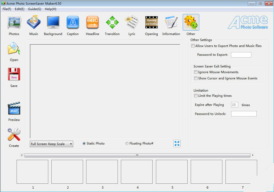Click the thumbnail strip horizontal scrollbar handle

click(x=137, y=155)
